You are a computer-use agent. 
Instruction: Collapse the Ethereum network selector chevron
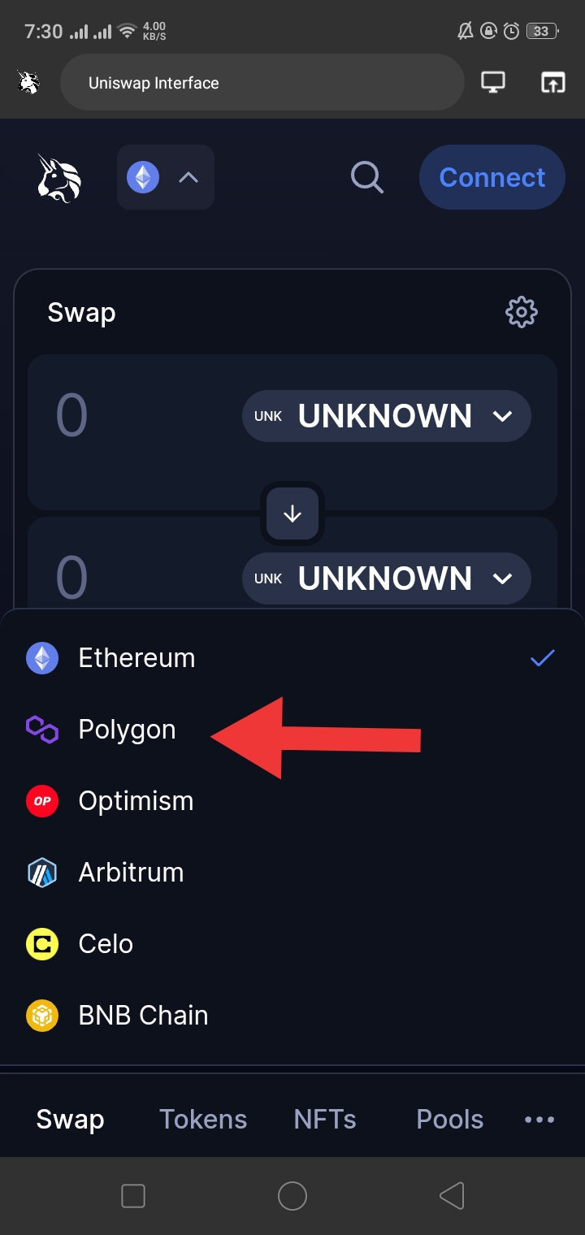pyautogui.click(x=188, y=177)
